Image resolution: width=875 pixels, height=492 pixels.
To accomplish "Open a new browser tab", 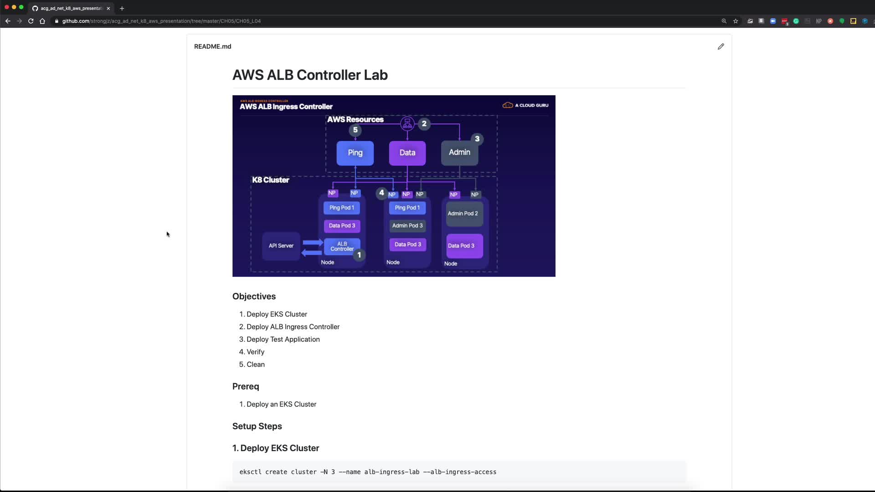I will point(122,8).
